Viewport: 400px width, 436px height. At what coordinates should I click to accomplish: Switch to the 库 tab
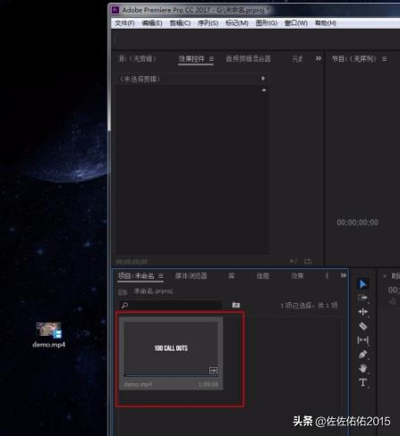tap(232, 276)
